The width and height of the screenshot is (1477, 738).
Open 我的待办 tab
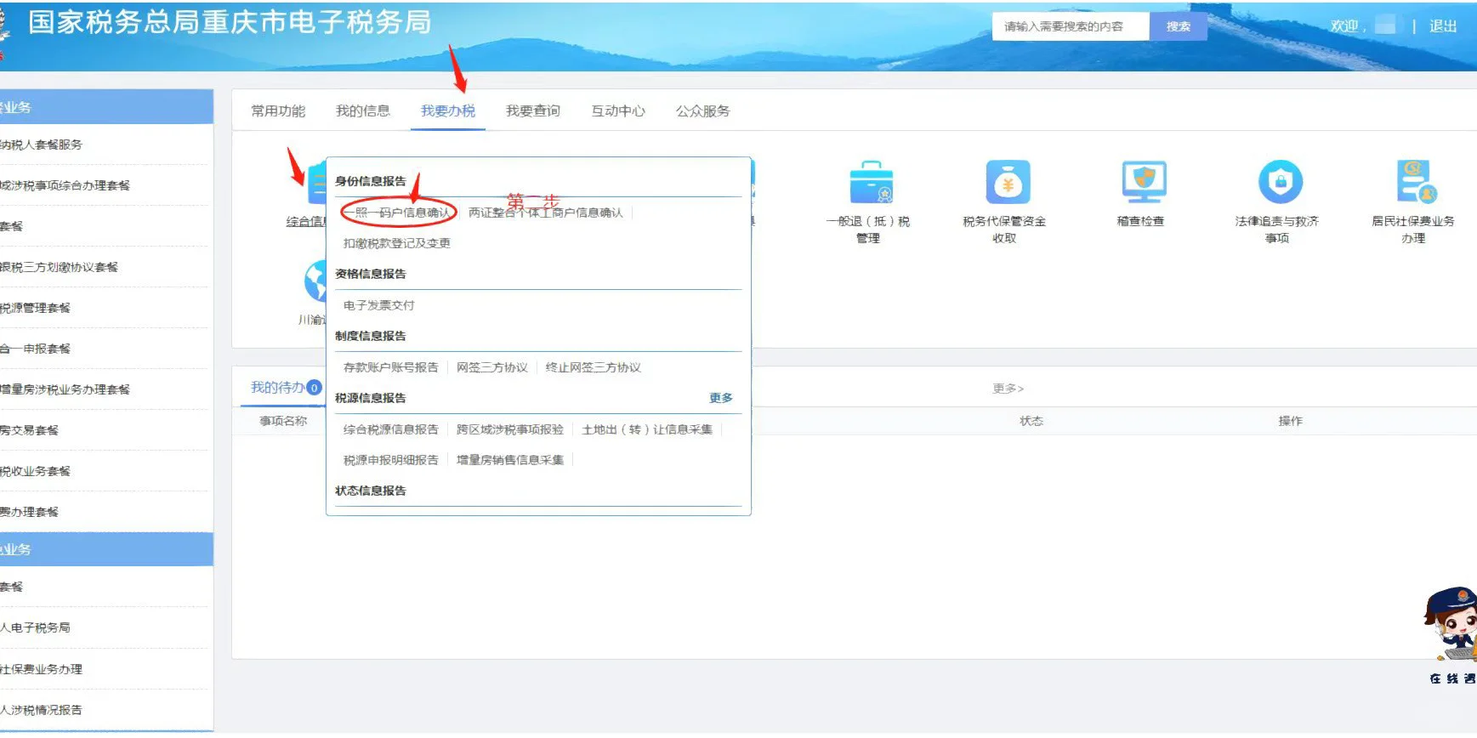(x=277, y=388)
